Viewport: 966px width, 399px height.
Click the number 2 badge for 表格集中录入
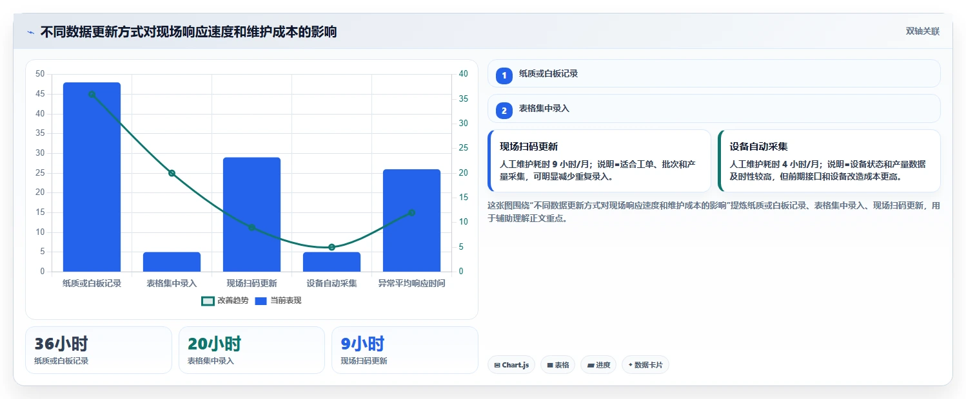[x=504, y=110]
